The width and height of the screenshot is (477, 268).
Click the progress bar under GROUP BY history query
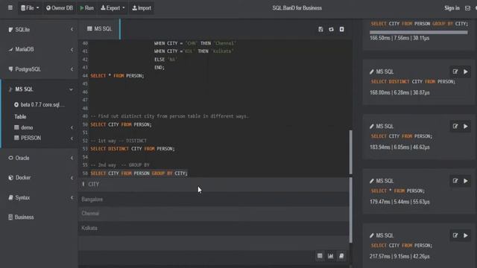tap(419, 32)
